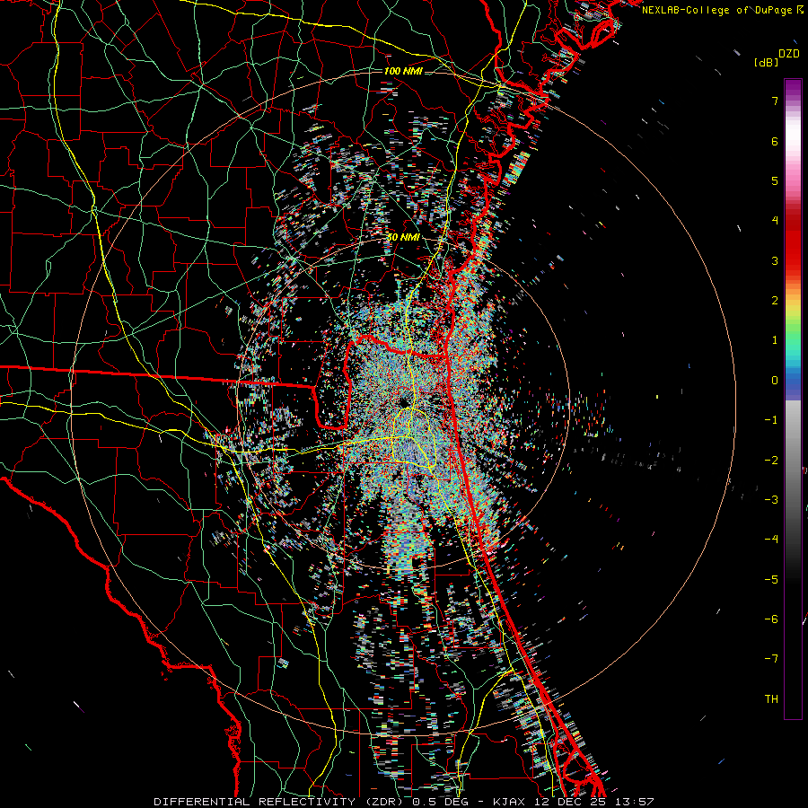This screenshot has height=808, width=808.
Task: Click the 3 tick label on scale
Action: (x=775, y=260)
